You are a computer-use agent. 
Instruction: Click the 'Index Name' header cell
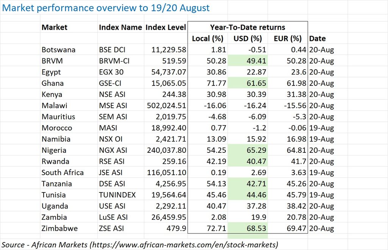(121, 27)
